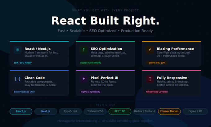Select the Tailwind CSS pill
This screenshot has width=211, height=127.
[x=95, y=111]
